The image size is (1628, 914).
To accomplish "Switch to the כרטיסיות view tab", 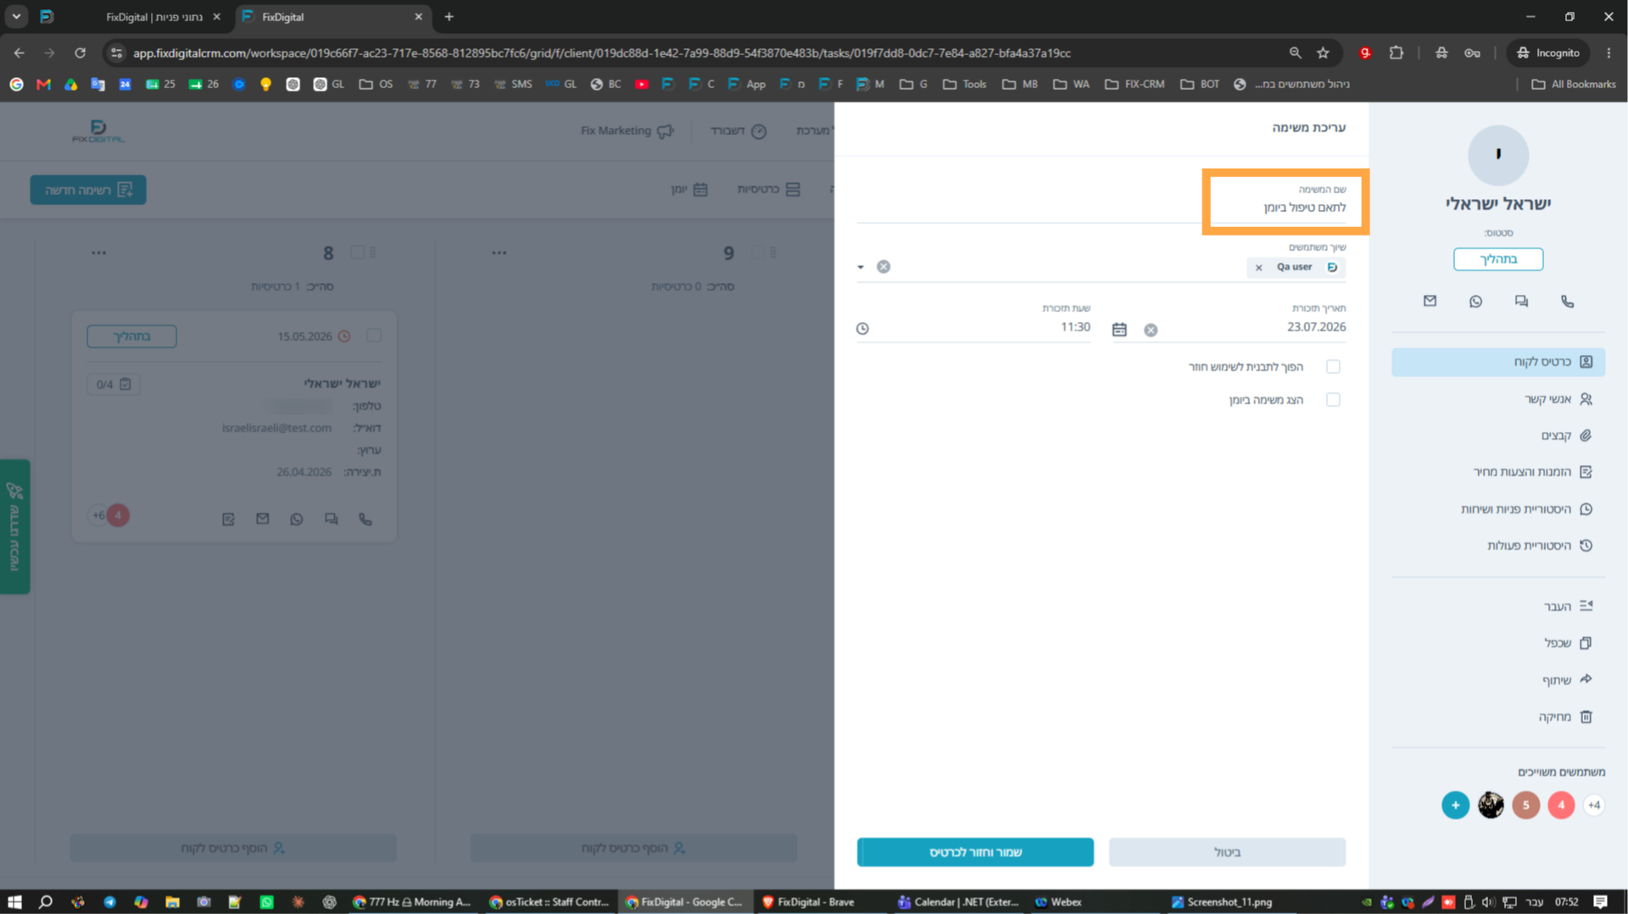I will coord(768,190).
